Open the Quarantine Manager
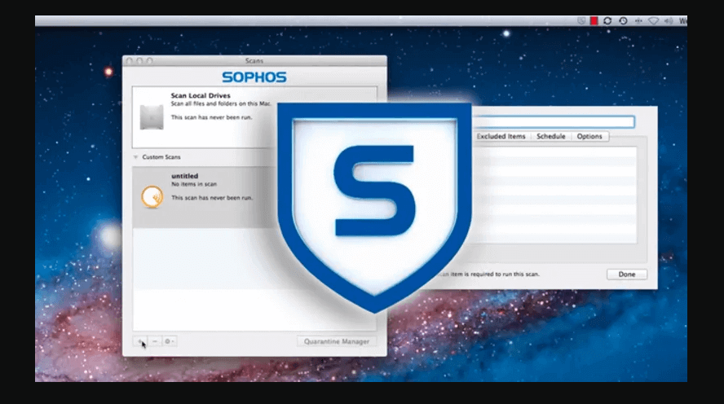This screenshot has width=724, height=404. point(337,341)
